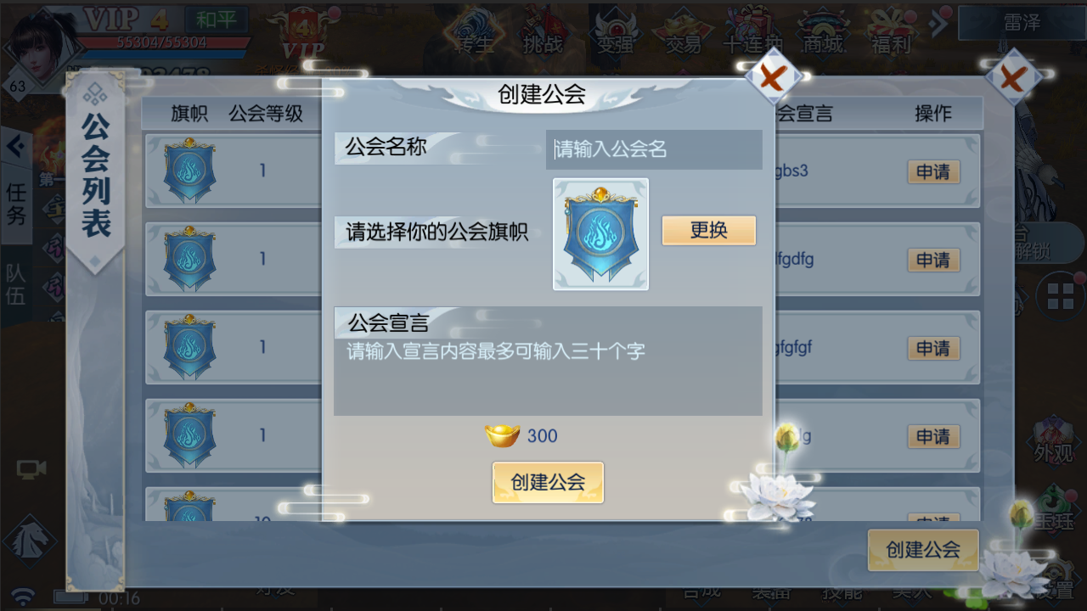Viewport: 1087px width, 611px height.
Task: Open the 福利 welfare icon
Action: pyautogui.click(x=891, y=32)
